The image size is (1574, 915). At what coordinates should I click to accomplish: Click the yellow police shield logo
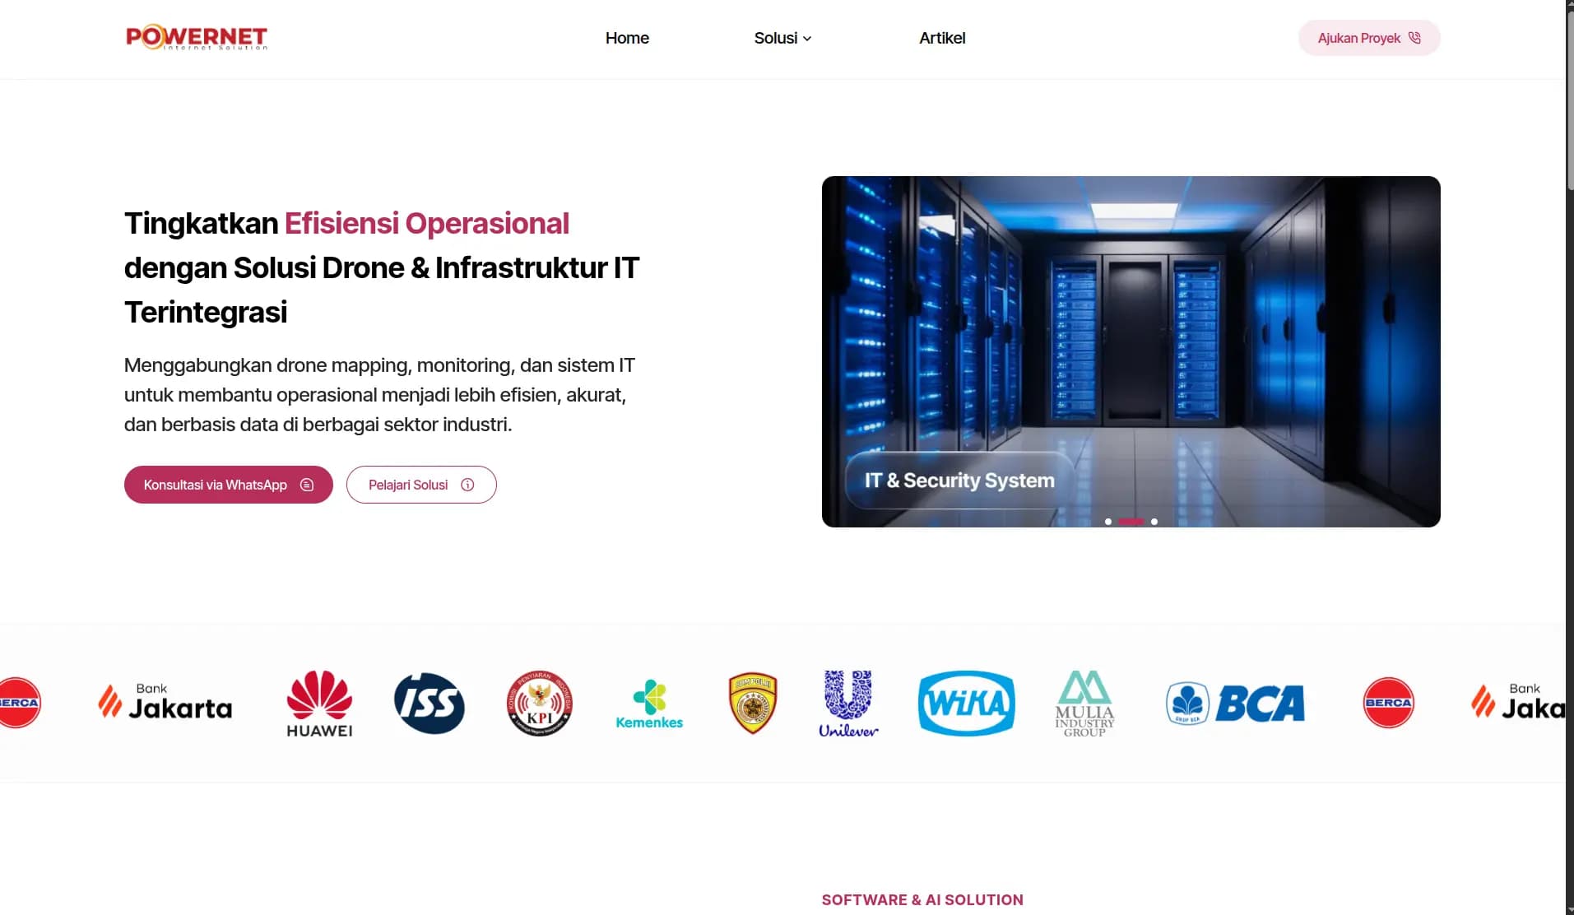(x=753, y=704)
